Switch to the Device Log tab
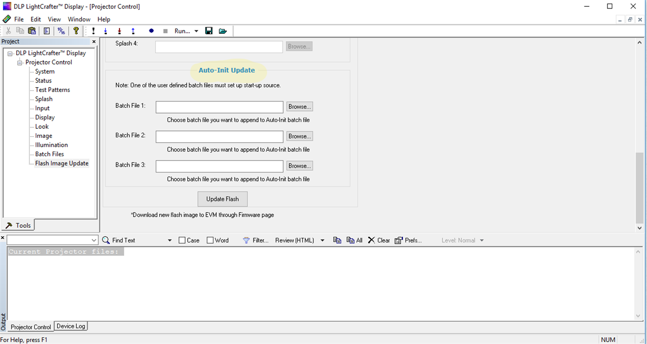 tap(70, 326)
